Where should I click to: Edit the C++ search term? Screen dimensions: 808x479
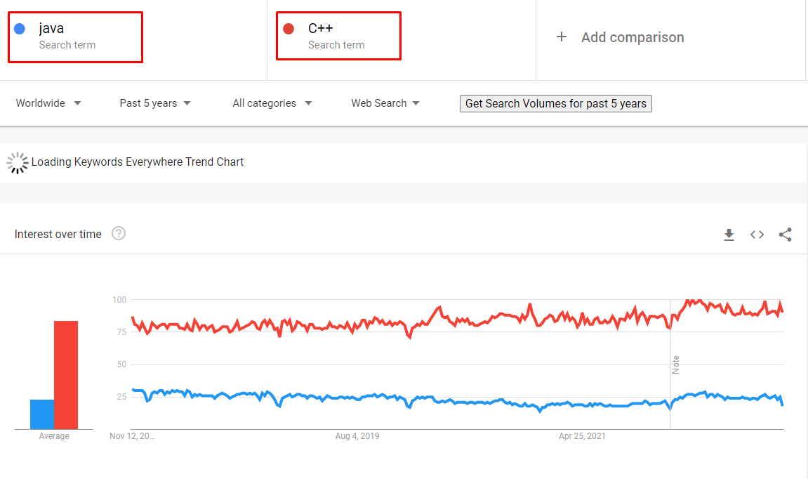click(x=338, y=36)
